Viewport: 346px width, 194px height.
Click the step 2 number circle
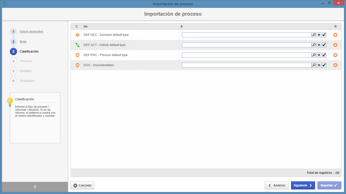pyautogui.click(x=13, y=41)
